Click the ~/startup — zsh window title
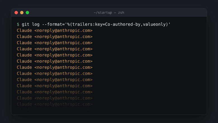The width and height of the screenshot is (218, 123). pyautogui.click(x=109, y=13)
